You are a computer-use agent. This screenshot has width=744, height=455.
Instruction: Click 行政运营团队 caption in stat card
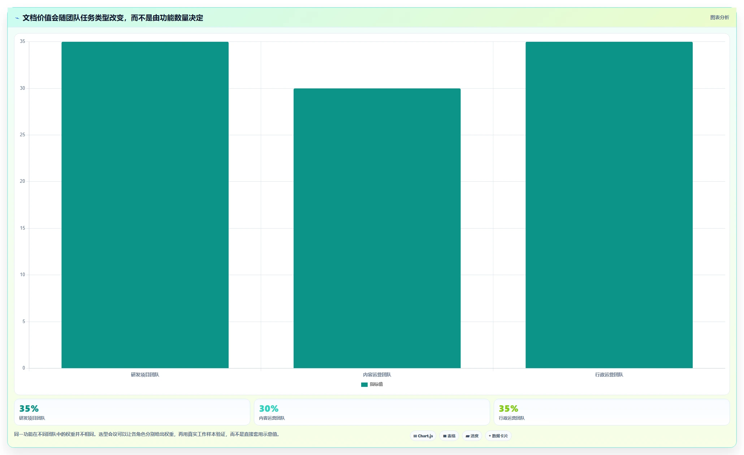(512, 418)
